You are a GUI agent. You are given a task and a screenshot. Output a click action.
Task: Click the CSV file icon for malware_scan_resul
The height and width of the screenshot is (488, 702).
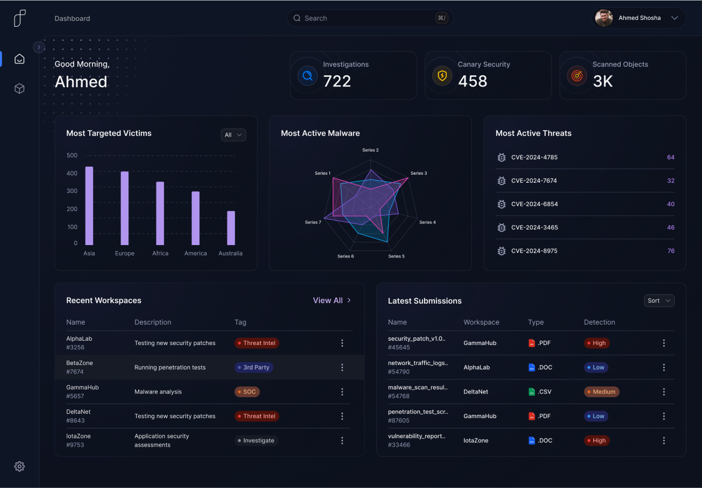coord(532,392)
